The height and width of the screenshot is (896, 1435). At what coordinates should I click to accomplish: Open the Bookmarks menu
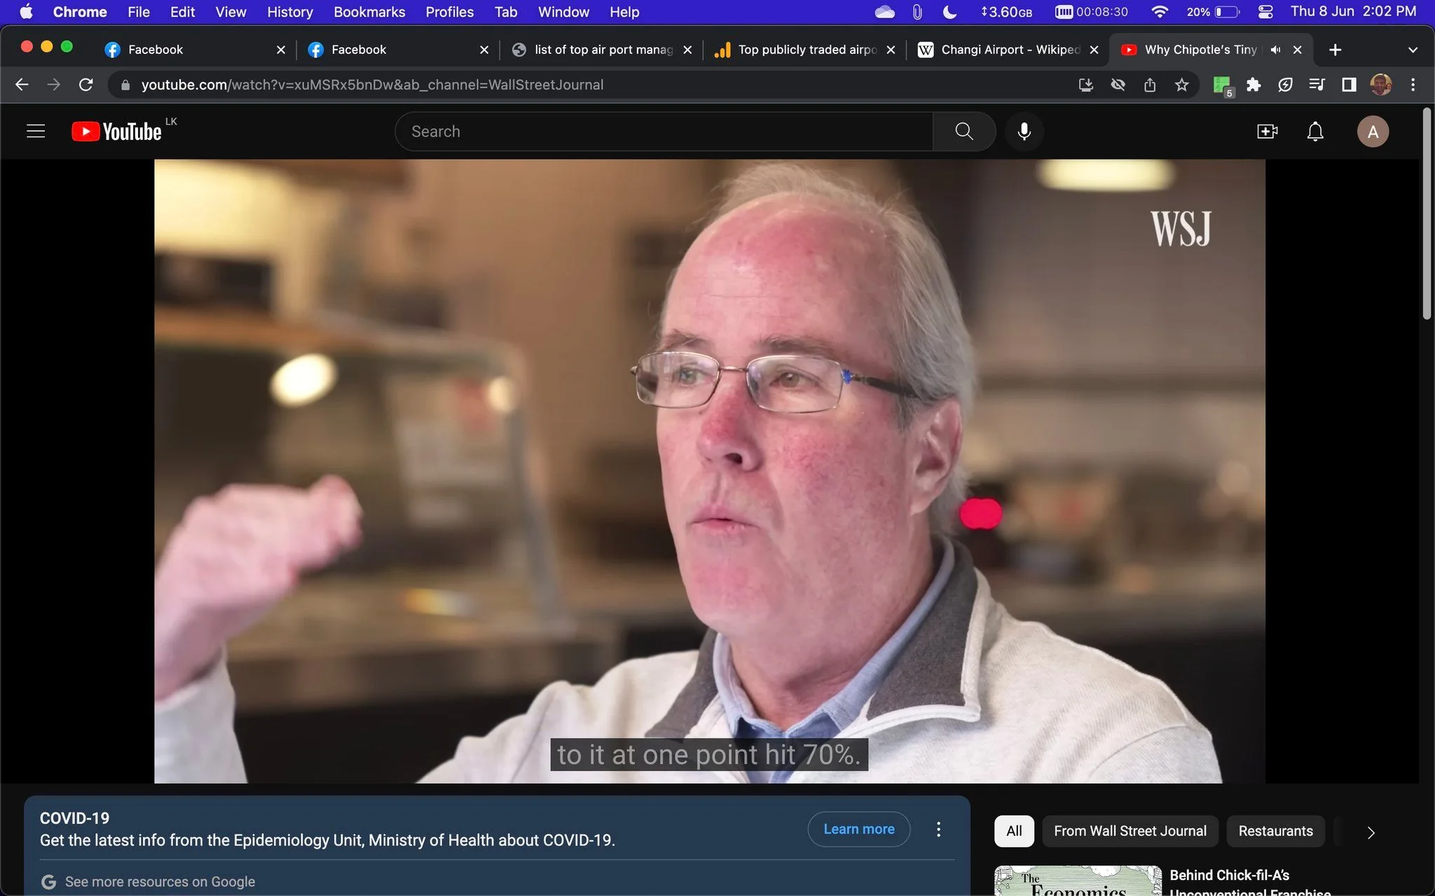pyautogui.click(x=369, y=12)
